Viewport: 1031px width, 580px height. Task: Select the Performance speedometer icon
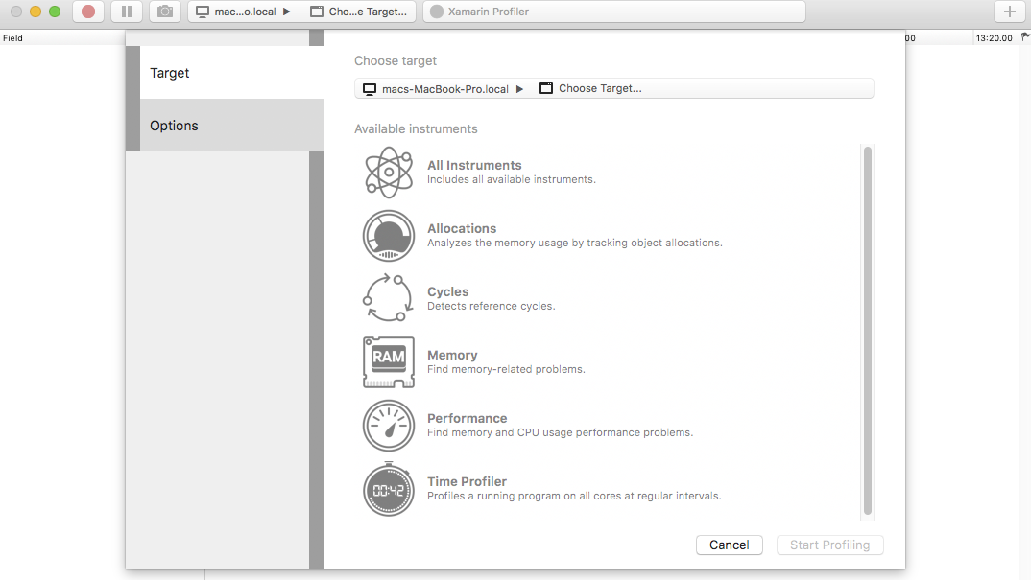389,425
